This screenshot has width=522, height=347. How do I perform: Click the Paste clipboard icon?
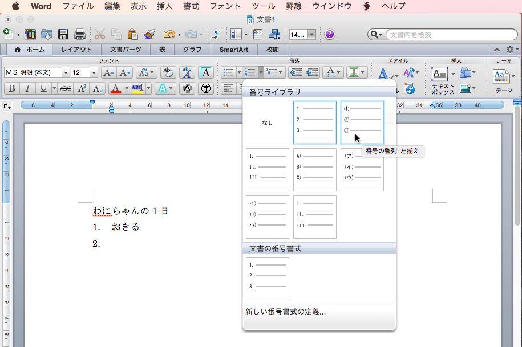coord(132,34)
